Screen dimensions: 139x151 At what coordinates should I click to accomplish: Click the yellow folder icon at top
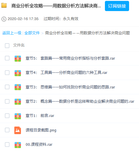pyautogui.click(x=4, y=6)
